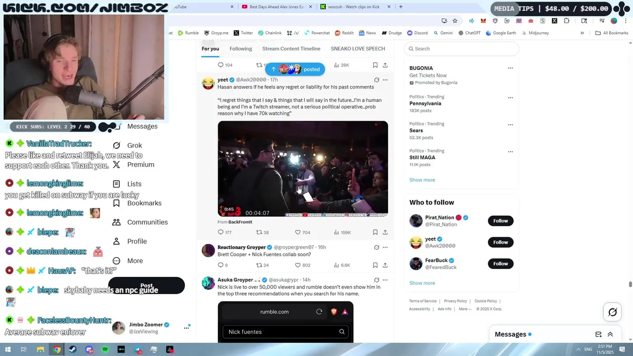Viewport: 633px width, 356px height.
Task: Follow Pirat_Nation
Action: click(500, 221)
